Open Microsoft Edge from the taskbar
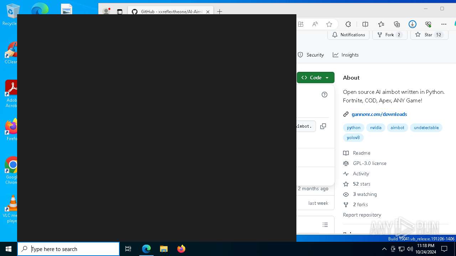 [146, 249]
